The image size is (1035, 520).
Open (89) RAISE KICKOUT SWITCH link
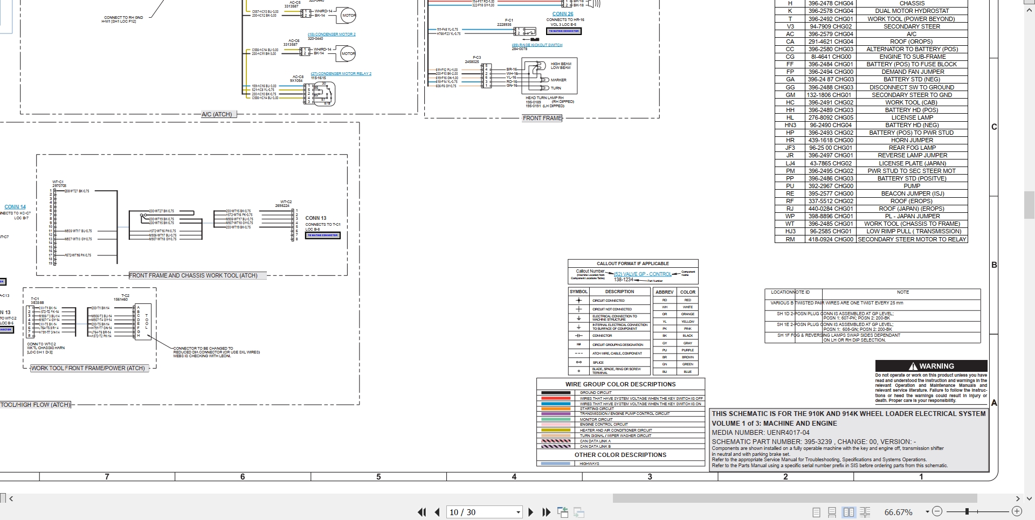[537, 45]
